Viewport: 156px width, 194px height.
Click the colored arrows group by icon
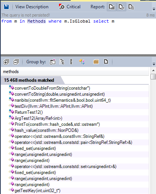[82, 62]
